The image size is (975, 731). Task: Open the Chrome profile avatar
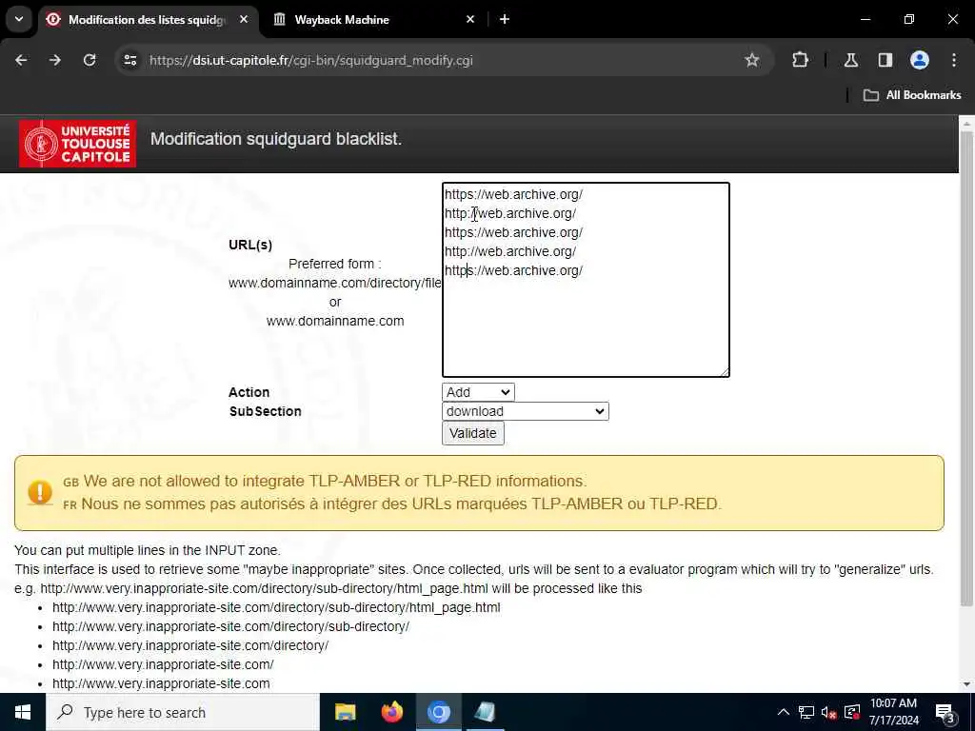coord(920,60)
